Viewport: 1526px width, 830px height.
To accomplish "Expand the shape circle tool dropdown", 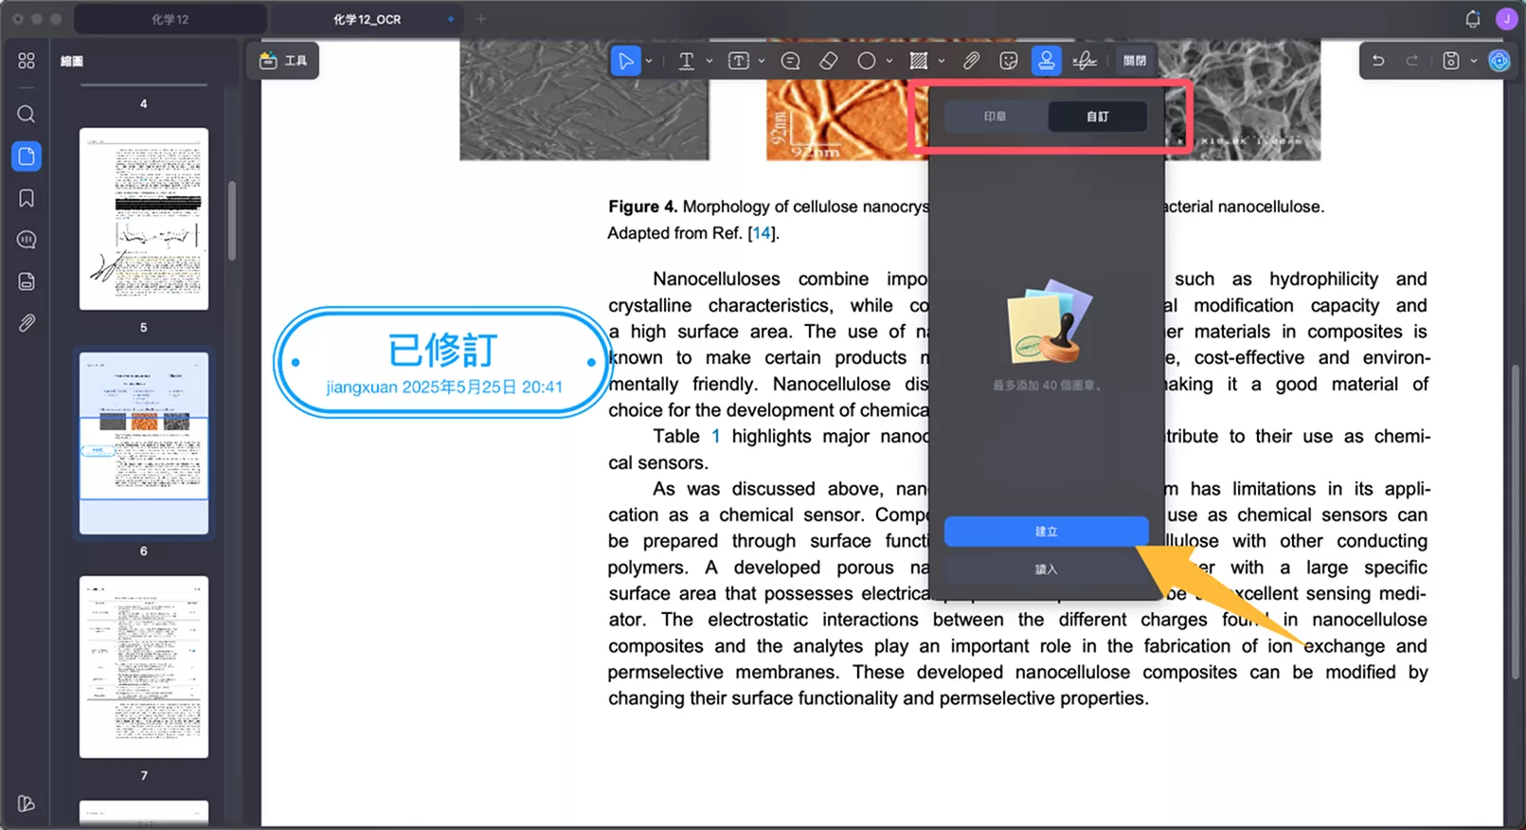I will pyautogui.click(x=889, y=61).
